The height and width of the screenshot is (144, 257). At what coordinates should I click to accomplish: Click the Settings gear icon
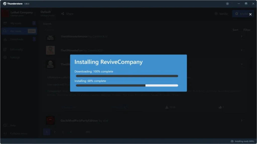pos(5,57)
